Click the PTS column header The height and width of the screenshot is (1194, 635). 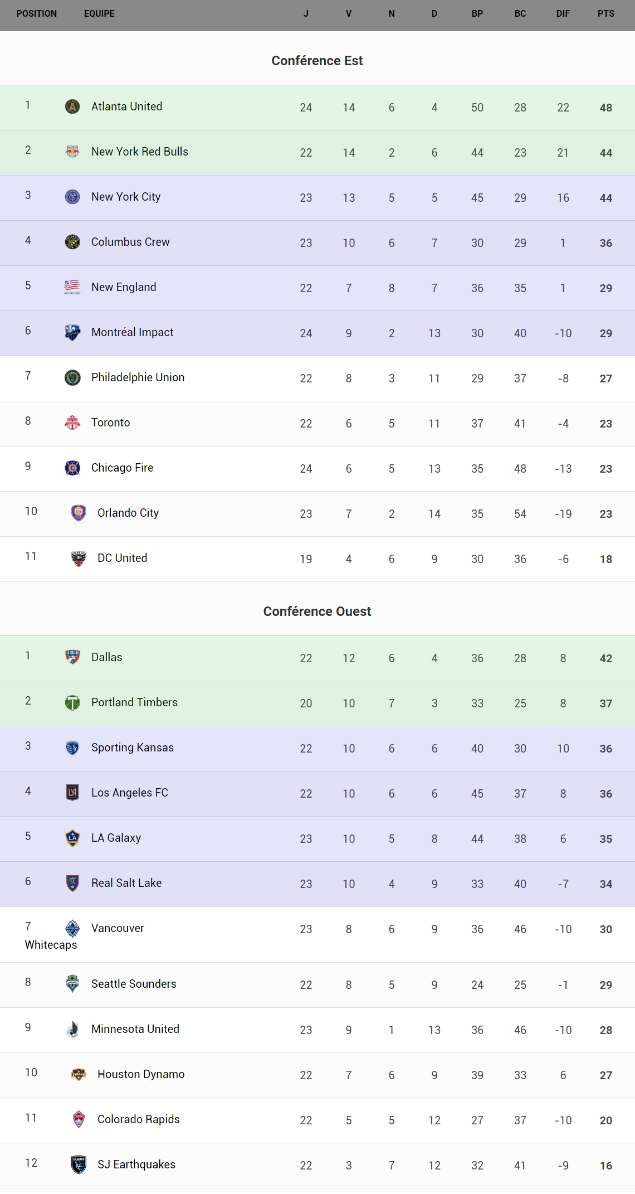click(605, 13)
